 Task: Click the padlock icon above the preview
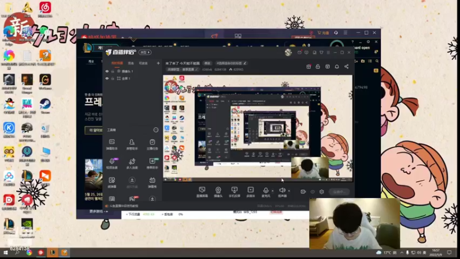[x=318, y=67]
